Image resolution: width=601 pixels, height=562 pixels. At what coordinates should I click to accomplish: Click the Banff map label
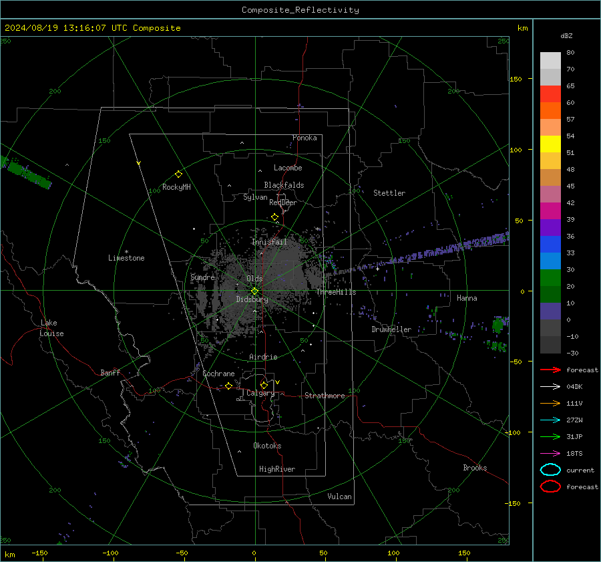(110, 373)
